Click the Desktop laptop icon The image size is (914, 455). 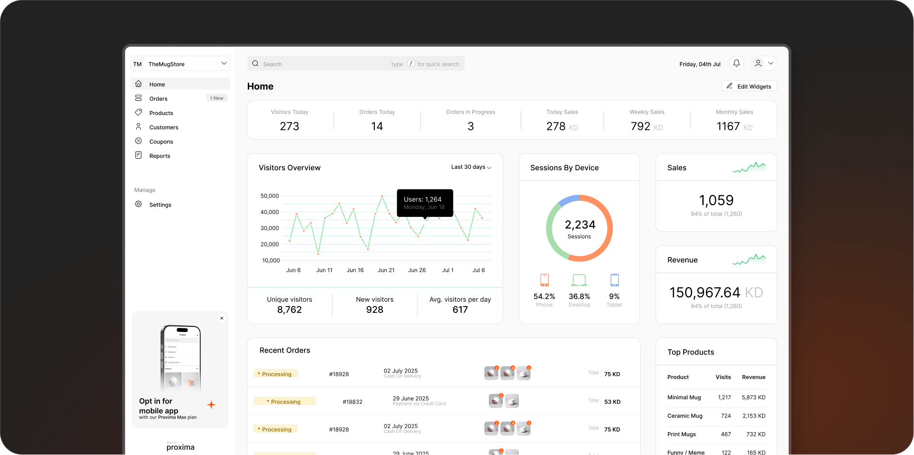click(579, 280)
